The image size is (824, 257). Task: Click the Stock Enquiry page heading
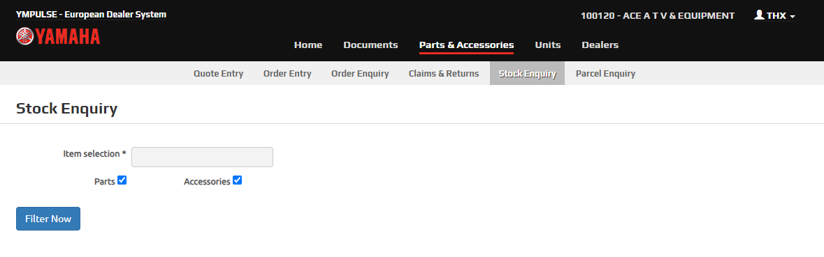coord(66,109)
